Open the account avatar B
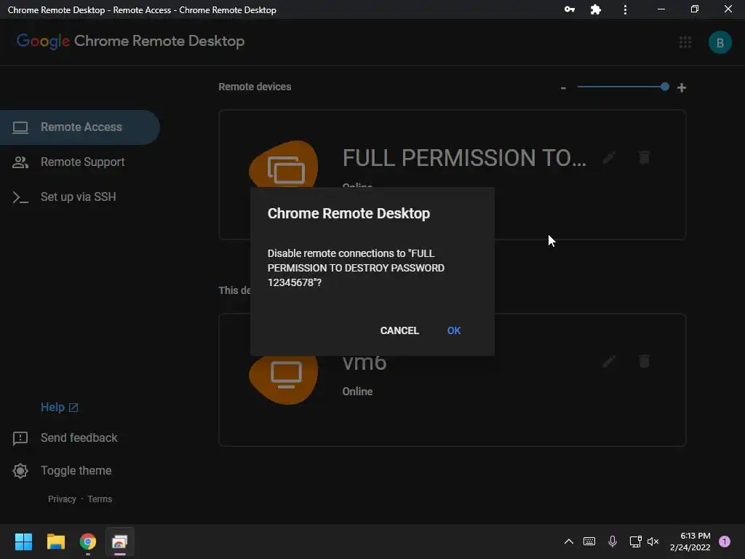The width and height of the screenshot is (745, 559). pyautogui.click(x=720, y=42)
